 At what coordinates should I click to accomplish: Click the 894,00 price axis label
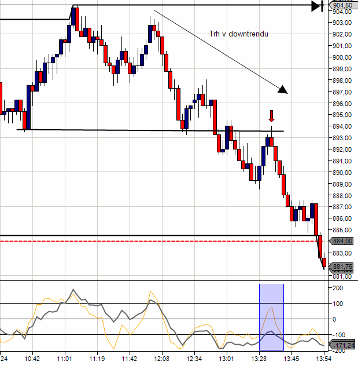pyautogui.click(x=342, y=126)
